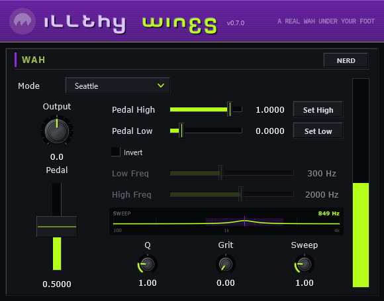
Task: Click the 300 Hz Low Freq value
Action: 322,174
